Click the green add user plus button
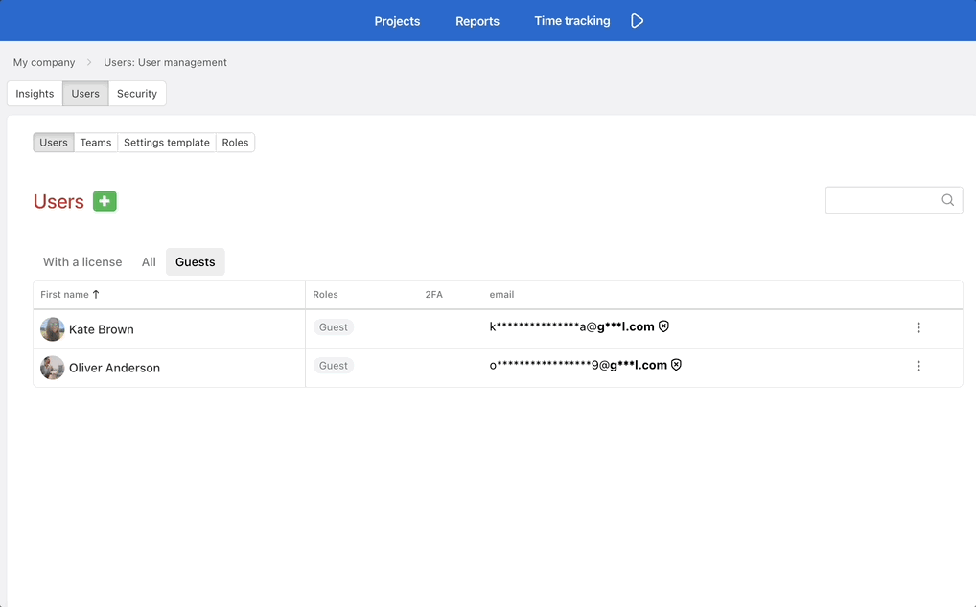 click(105, 201)
